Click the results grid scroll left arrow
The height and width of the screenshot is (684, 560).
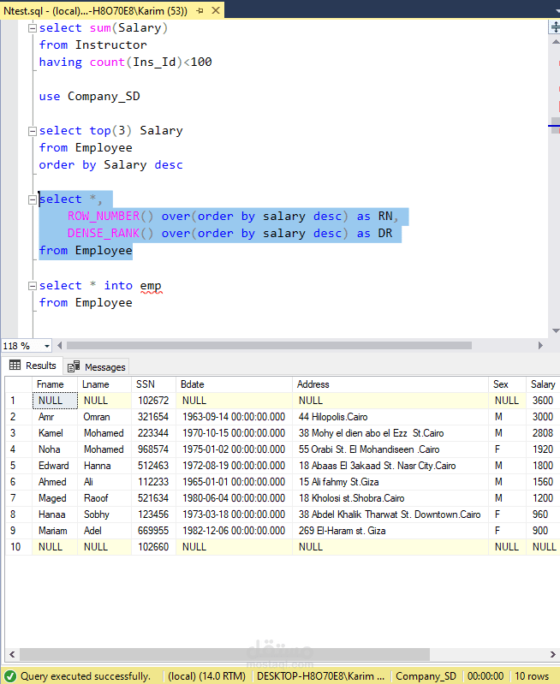pos(12,654)
